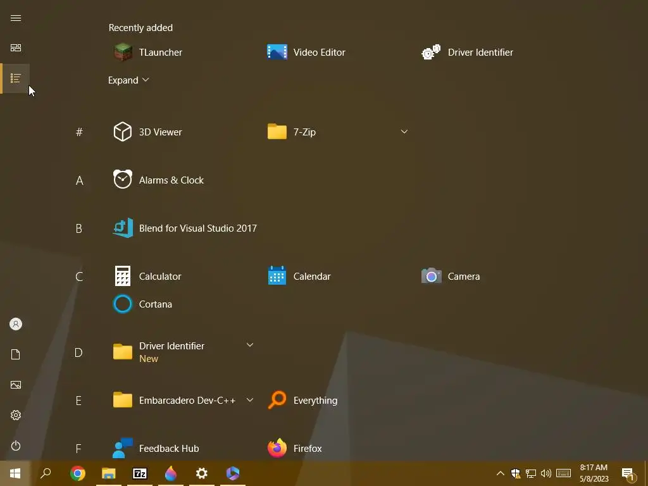The image size is (648, 486).
Task: Open Everything search app
Action: coord(302,401)
